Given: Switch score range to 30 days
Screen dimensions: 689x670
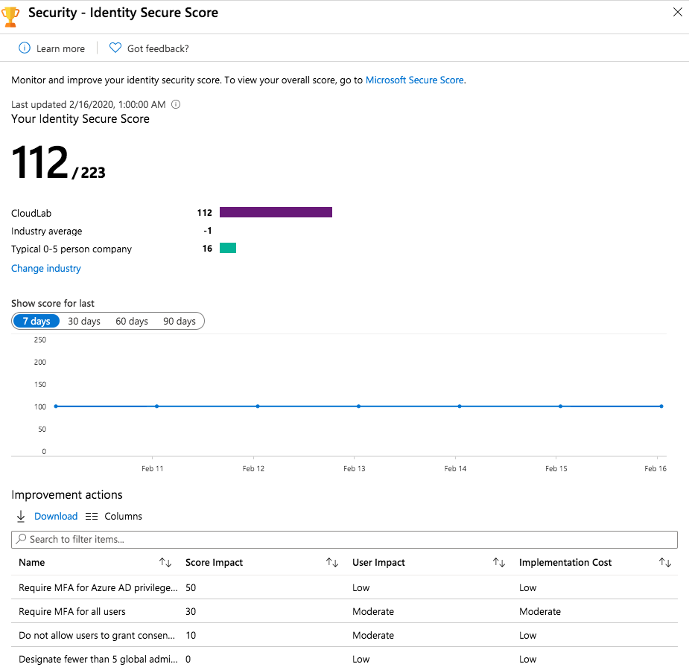Looking at the screenshot, I should (84, 321).
